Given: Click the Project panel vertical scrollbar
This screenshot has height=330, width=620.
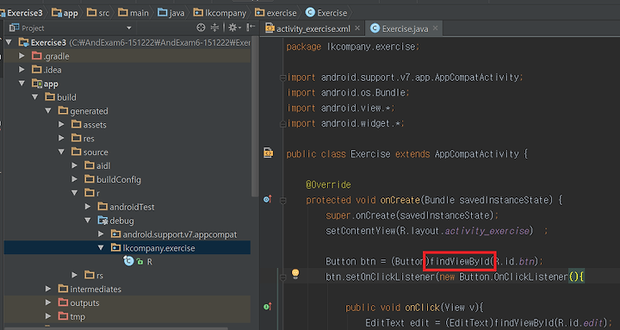Looking at the screenshot, I should pos(255,116).
